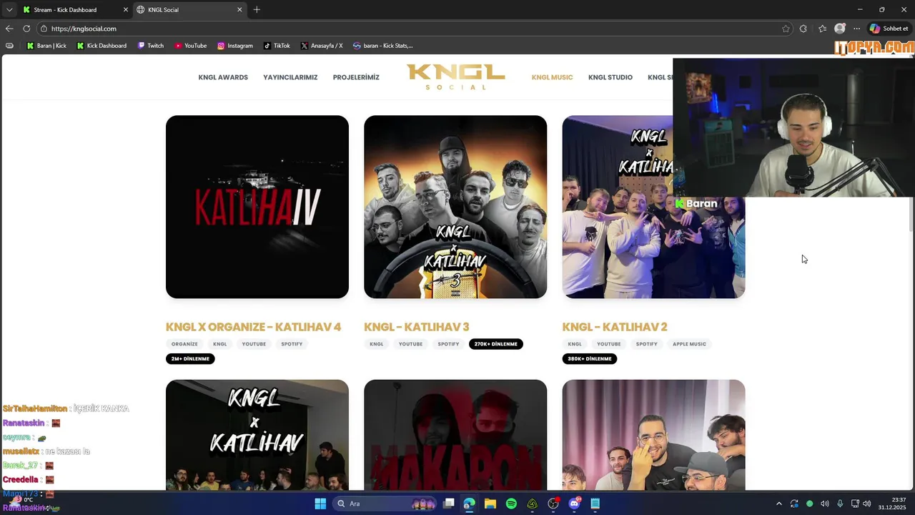Open YAYINCILARIMIZ menu item
The width and height of the screenshot is (915, 515).
pos(290,77)
